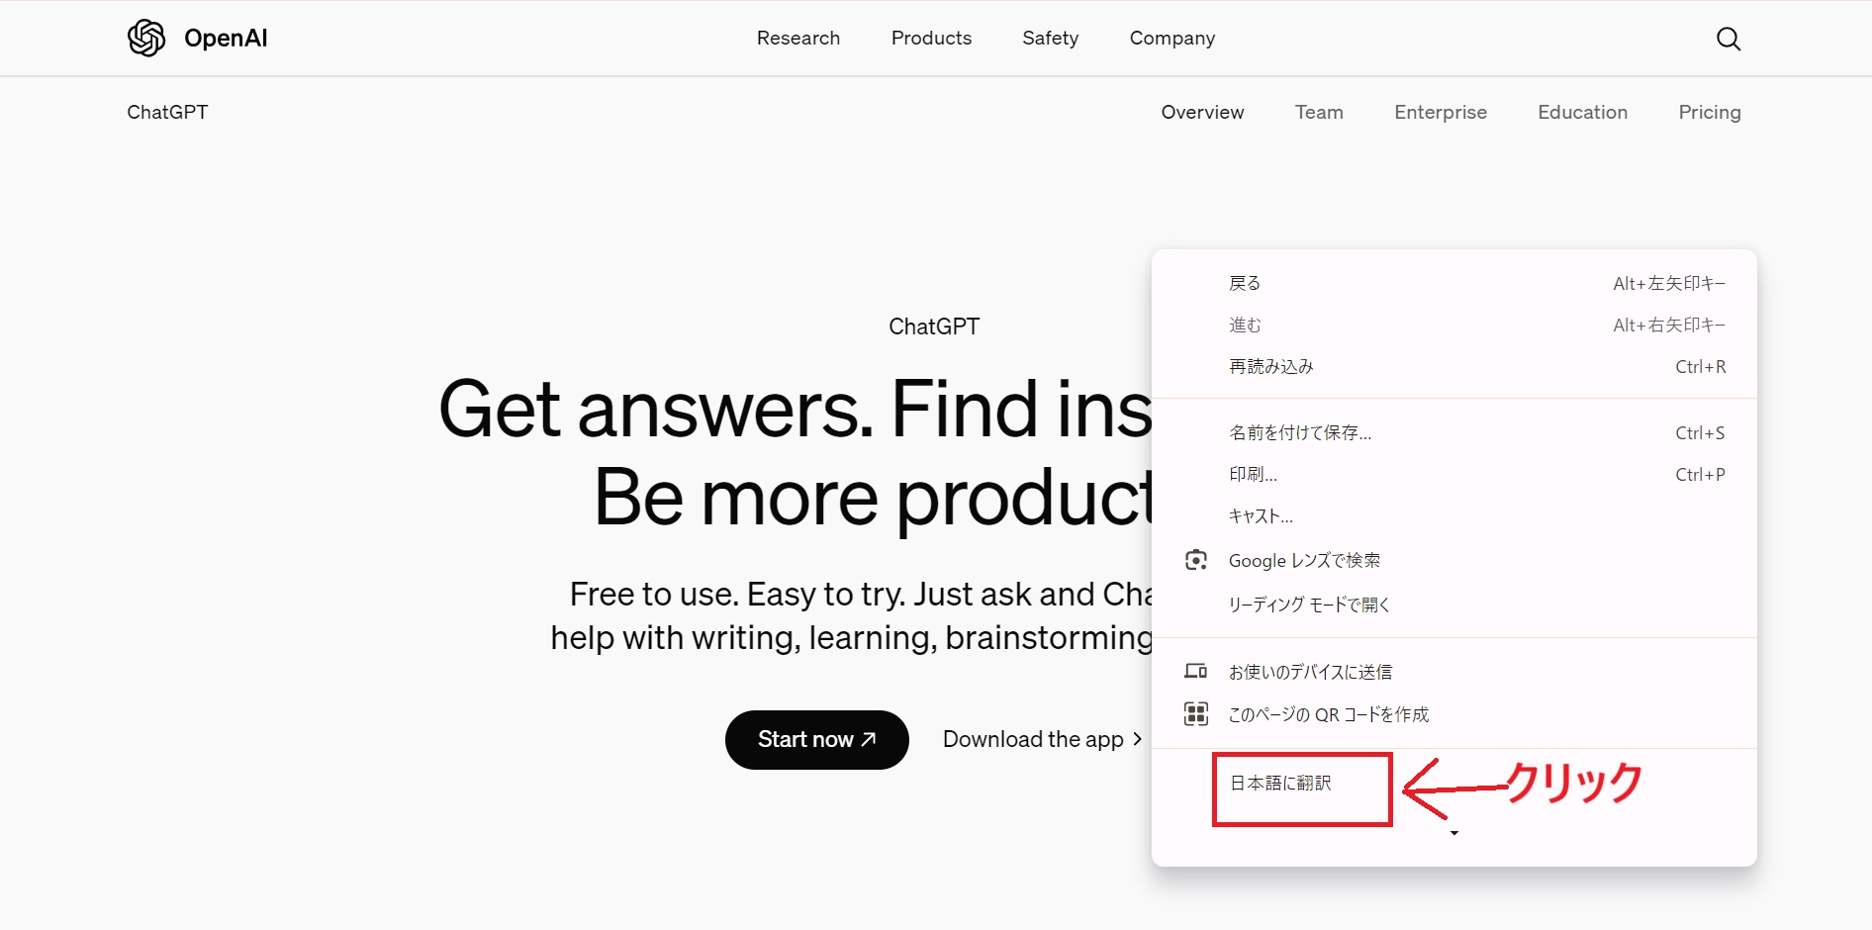Expand the context menu's bottom arrow
This screenshot has height=930, width=1872.
point(1453,833)
